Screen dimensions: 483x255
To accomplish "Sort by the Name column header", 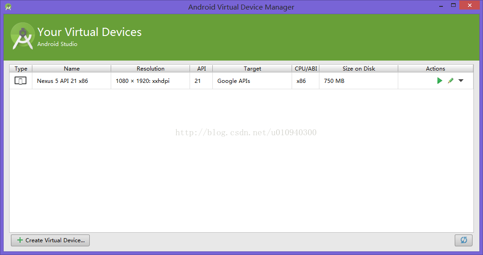I will [x=72, y=68].
